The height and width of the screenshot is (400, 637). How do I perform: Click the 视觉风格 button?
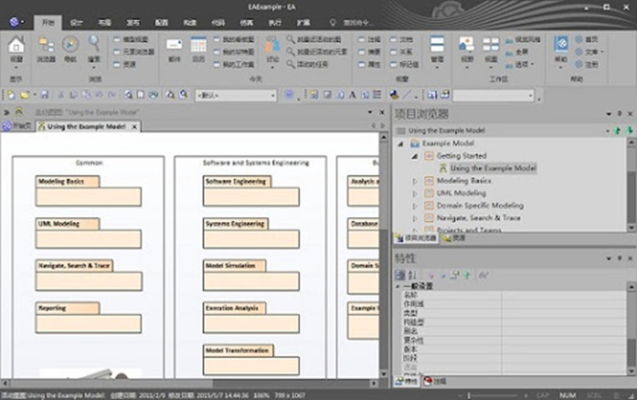[523, 39]
